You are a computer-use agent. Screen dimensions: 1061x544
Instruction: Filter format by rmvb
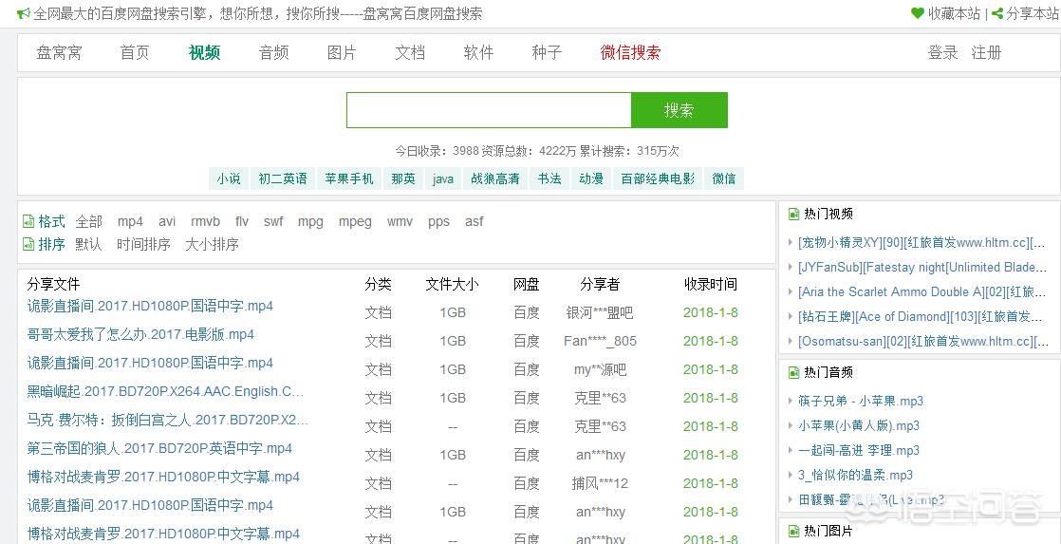click(205, 221)
